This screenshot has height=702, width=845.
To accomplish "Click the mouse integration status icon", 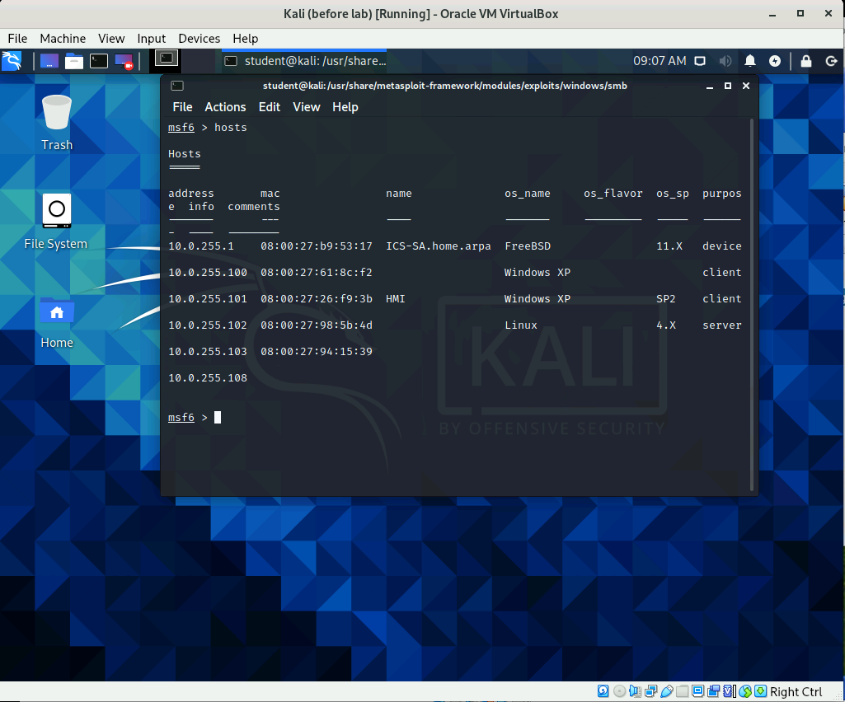I will point(744,691).
